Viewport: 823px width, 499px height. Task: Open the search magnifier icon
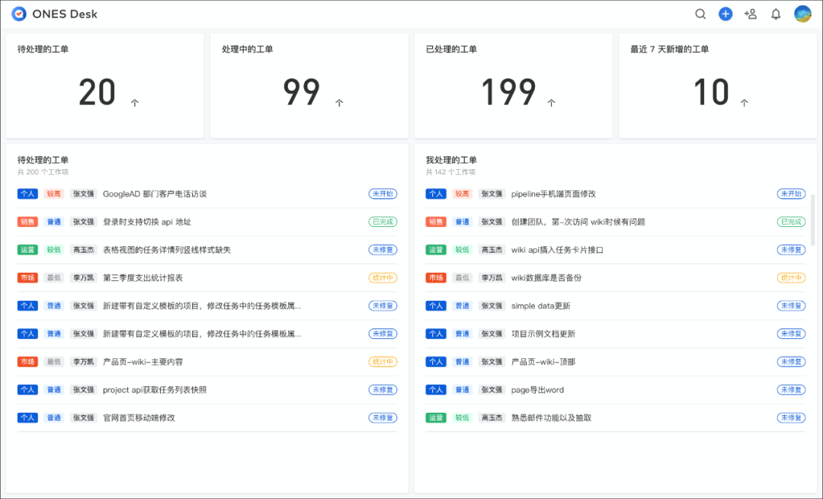tap(700, 14)
